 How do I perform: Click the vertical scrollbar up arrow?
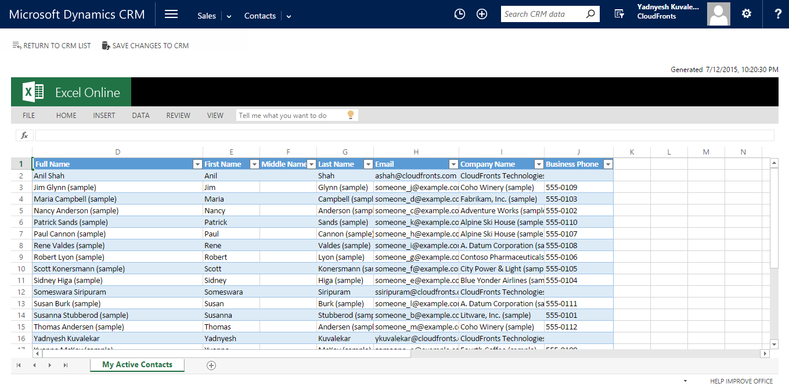[774, 163]
